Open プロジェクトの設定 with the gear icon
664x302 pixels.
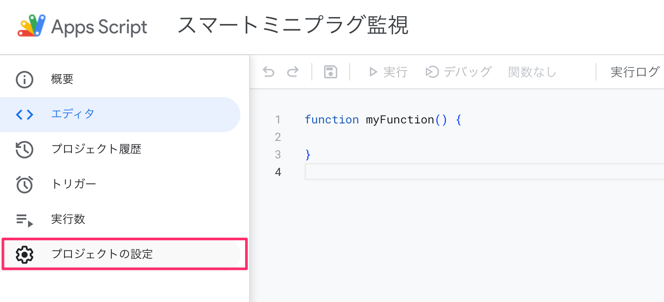coord(25,254)
